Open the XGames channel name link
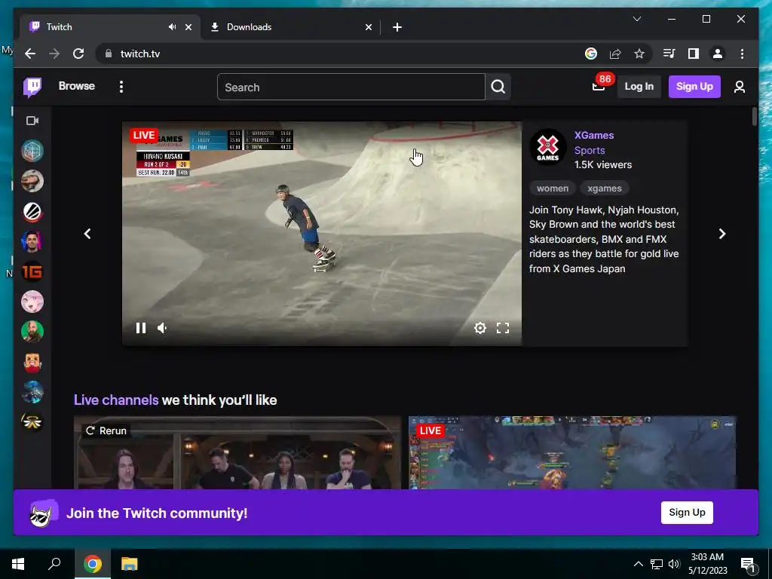Image resolution: width=772 pixels, height=579 pixels. (594, 136)
